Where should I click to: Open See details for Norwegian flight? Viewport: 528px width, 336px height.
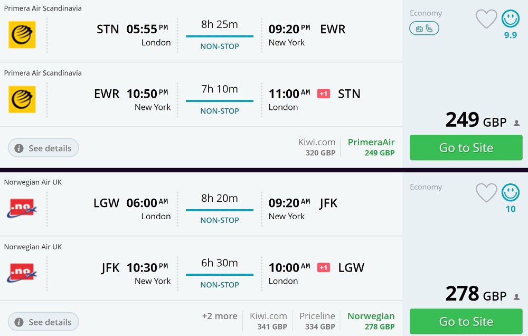point(43,322)
